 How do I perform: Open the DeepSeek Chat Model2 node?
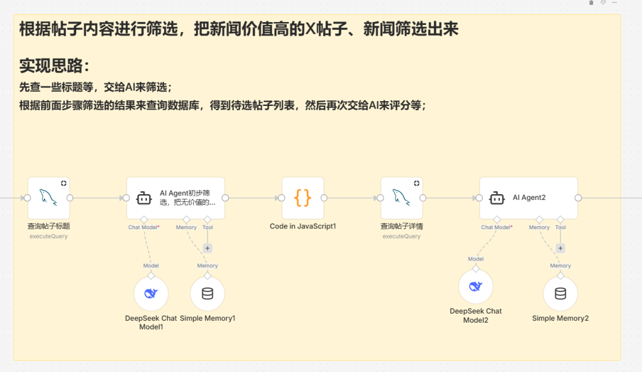point(476,286)
